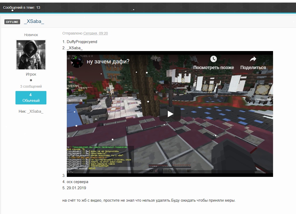Screen dimensions: 296x214
Task: Click the Share arrow icon on video
Action: pyautogui.click(x=253, y=59)
